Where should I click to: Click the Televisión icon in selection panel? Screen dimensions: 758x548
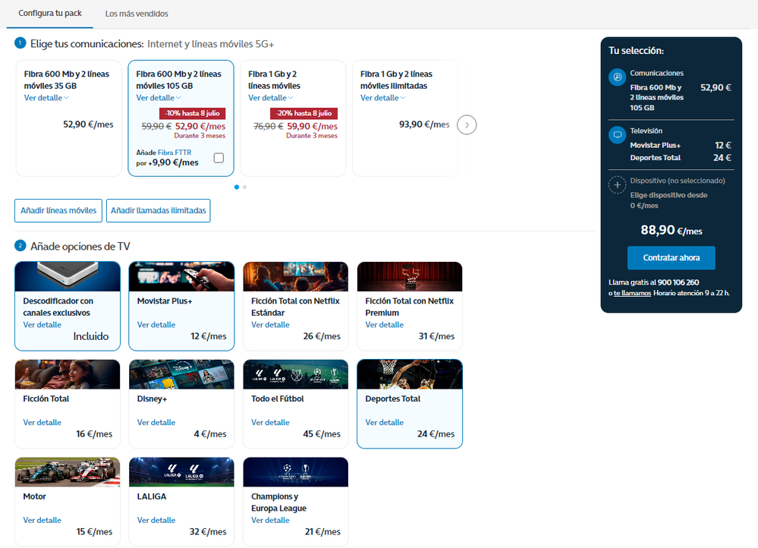pos(618,135)
